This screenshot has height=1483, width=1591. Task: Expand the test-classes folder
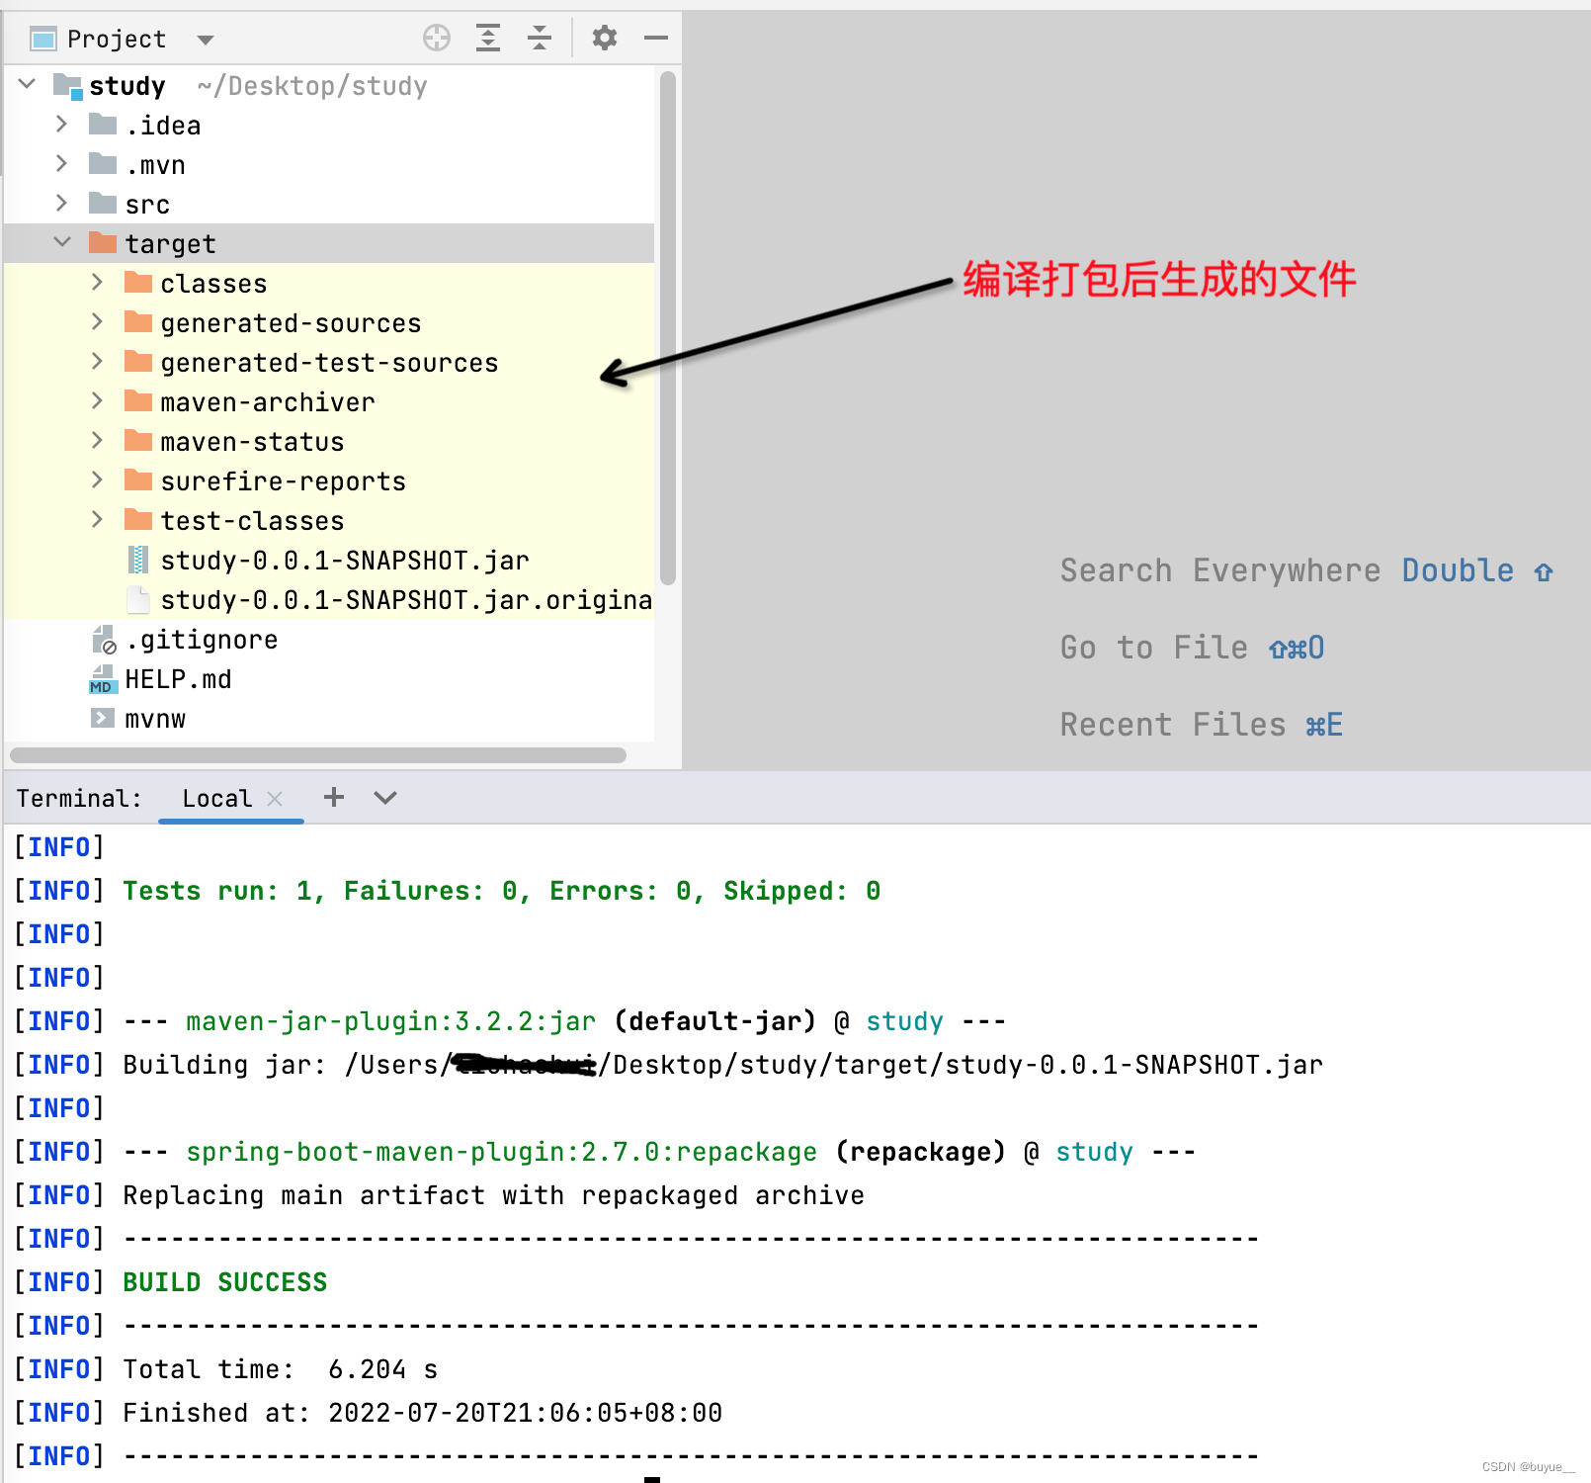point(97,520)
